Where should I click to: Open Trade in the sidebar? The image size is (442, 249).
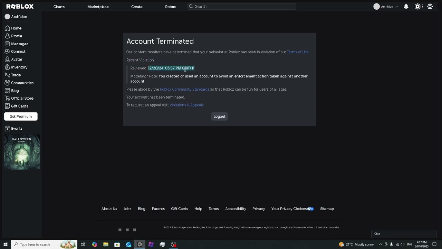click(x=13, y=75)
